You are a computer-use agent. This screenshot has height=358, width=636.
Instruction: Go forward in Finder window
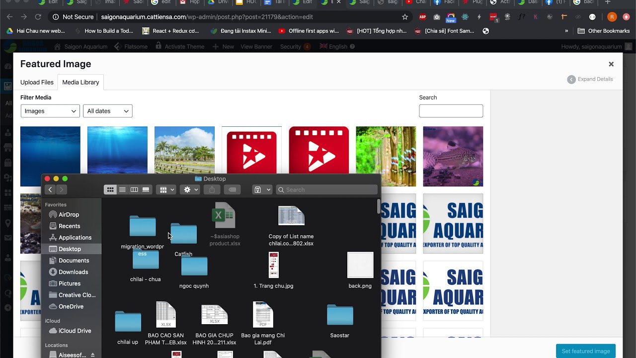click(x=61, y=189)
